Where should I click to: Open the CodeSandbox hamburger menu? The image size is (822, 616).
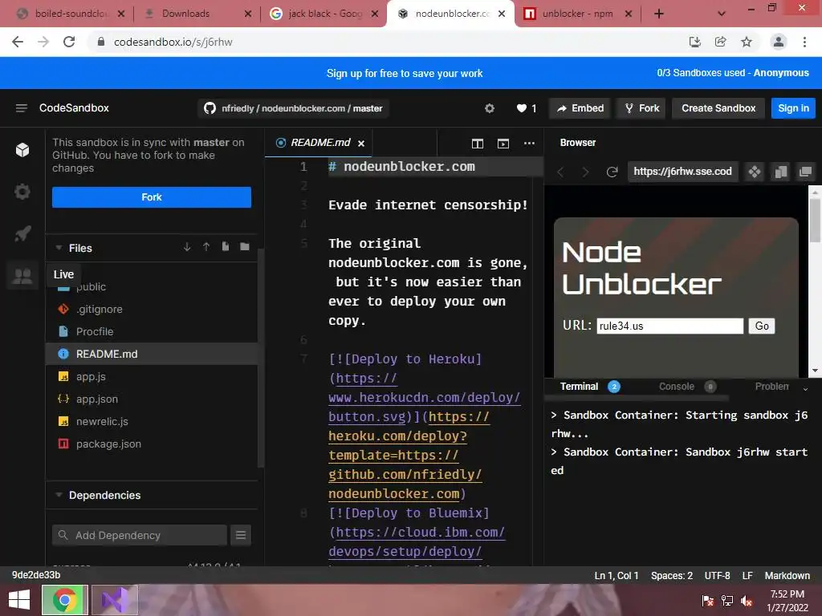pos(22,108)
